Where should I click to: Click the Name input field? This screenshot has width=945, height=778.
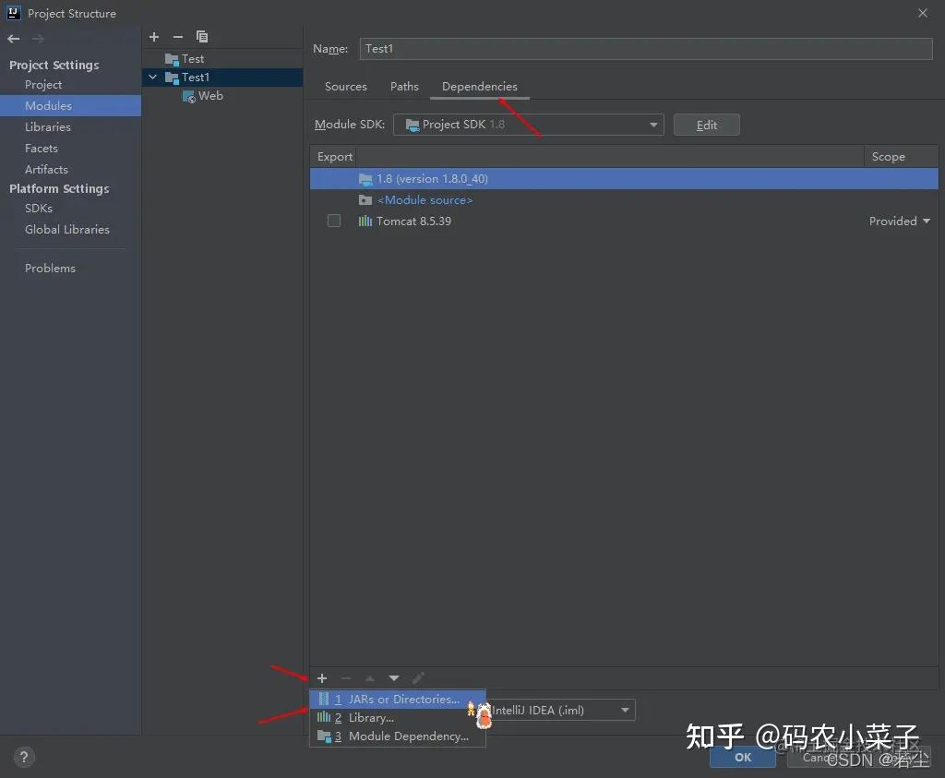[x=646, y=49]
